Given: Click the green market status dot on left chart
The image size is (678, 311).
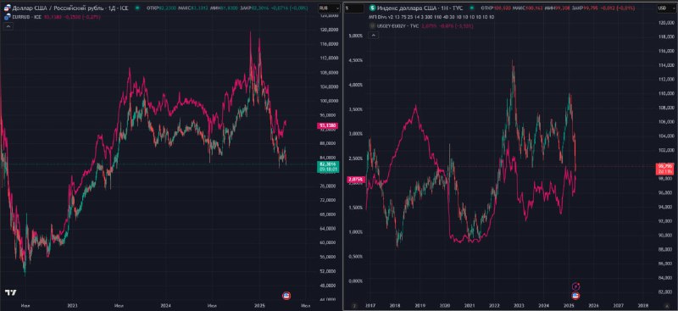Looking at the screenshot, I should (x=137, y=8).
